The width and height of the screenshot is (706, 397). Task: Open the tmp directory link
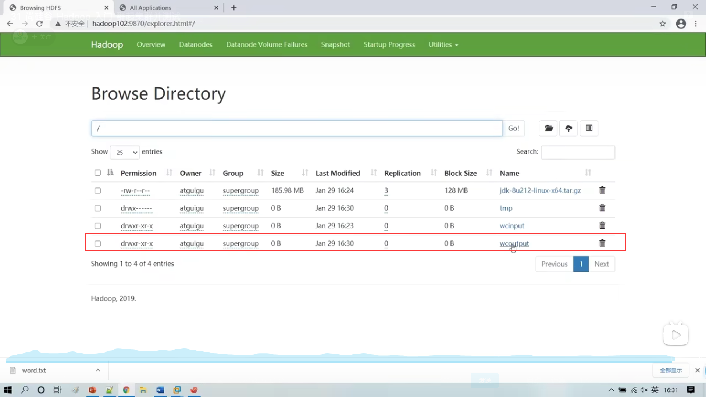click(x=506, y=208)
